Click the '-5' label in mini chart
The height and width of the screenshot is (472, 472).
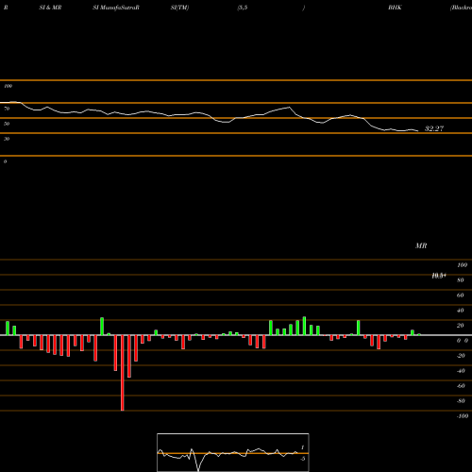coord(302,459)
